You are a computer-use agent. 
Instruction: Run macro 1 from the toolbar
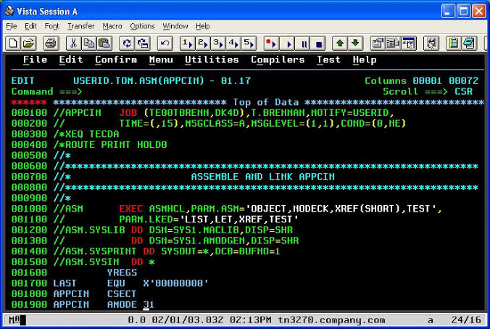point(187,43)
